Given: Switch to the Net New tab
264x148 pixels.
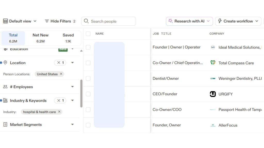Looking at the screenshot, I should click(x=40, y=38).
